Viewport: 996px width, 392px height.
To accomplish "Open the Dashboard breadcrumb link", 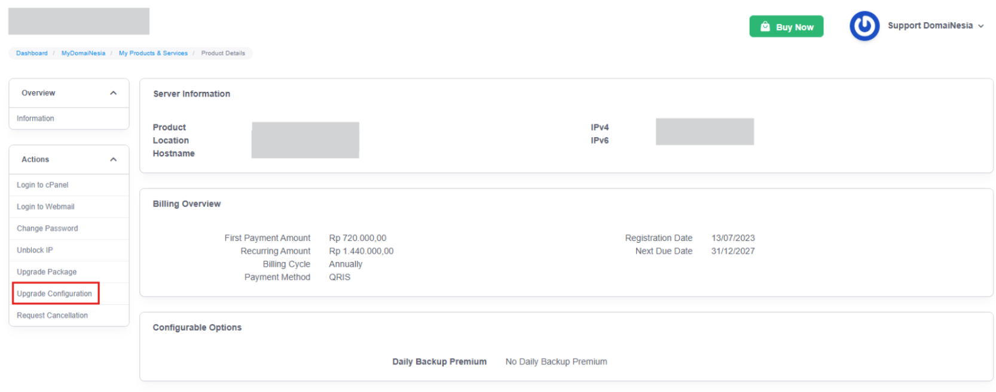I will click(32, 53).
